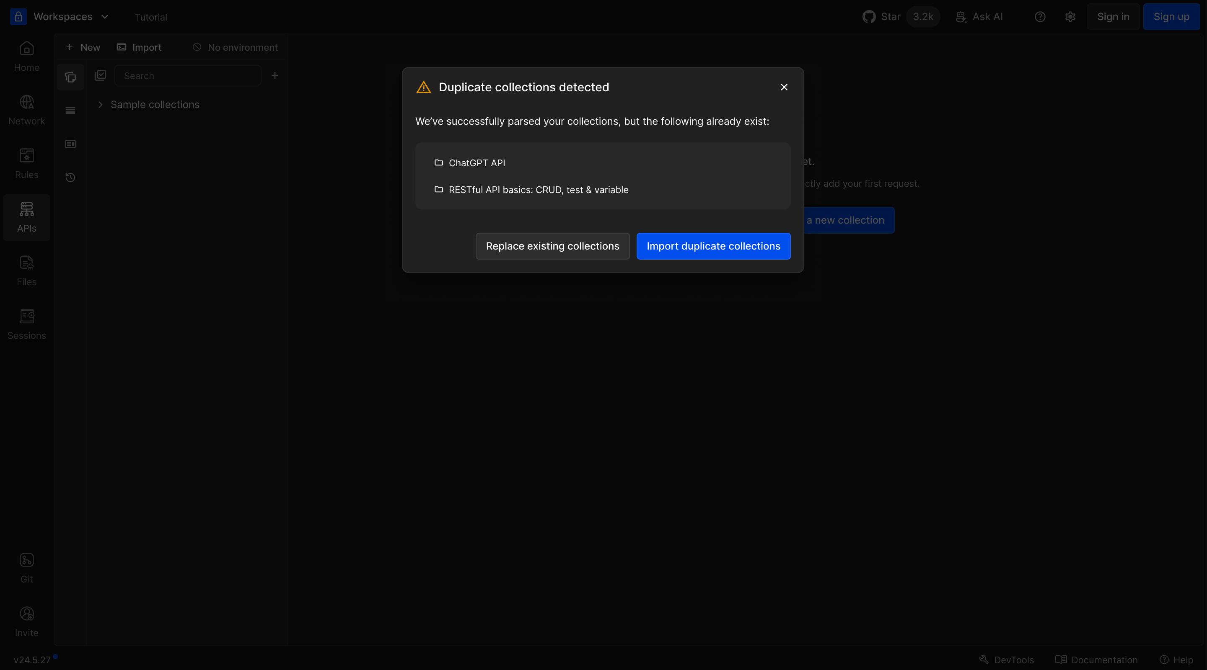Viewport: 1207px width, 670px height.
Task: Open the Rules section in sidebar
Action: tap(27, 164)
